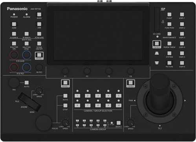Open the MAINTENANCE menu button
Image resolution: width=196 pixels, height=142 pixels.
click(x=169, y=34)
